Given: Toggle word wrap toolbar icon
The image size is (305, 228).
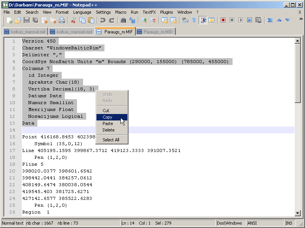Looking at the screenshot, I should (x=185, y=20).
